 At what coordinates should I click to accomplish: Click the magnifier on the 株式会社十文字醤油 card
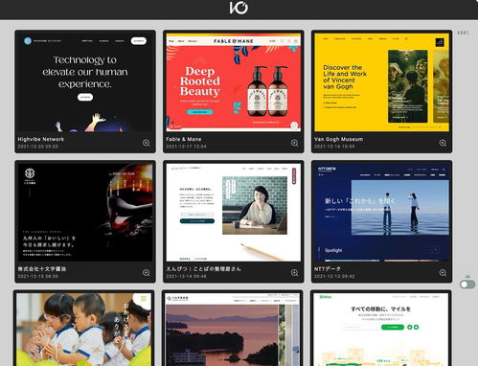147,273
